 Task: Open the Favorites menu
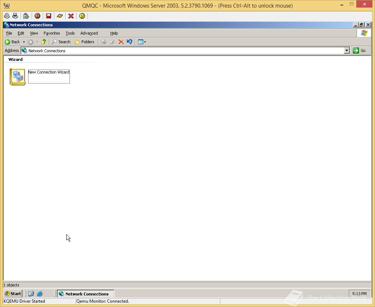click(52, 33)
